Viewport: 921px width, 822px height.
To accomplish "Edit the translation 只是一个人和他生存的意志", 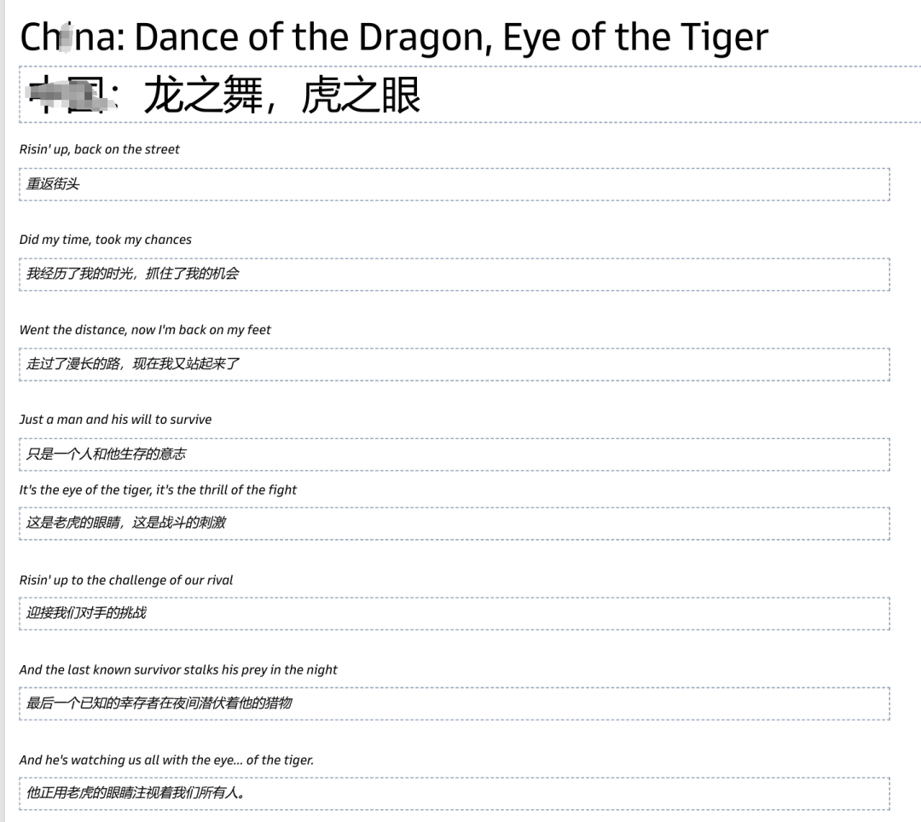I will tap(454, 454).
